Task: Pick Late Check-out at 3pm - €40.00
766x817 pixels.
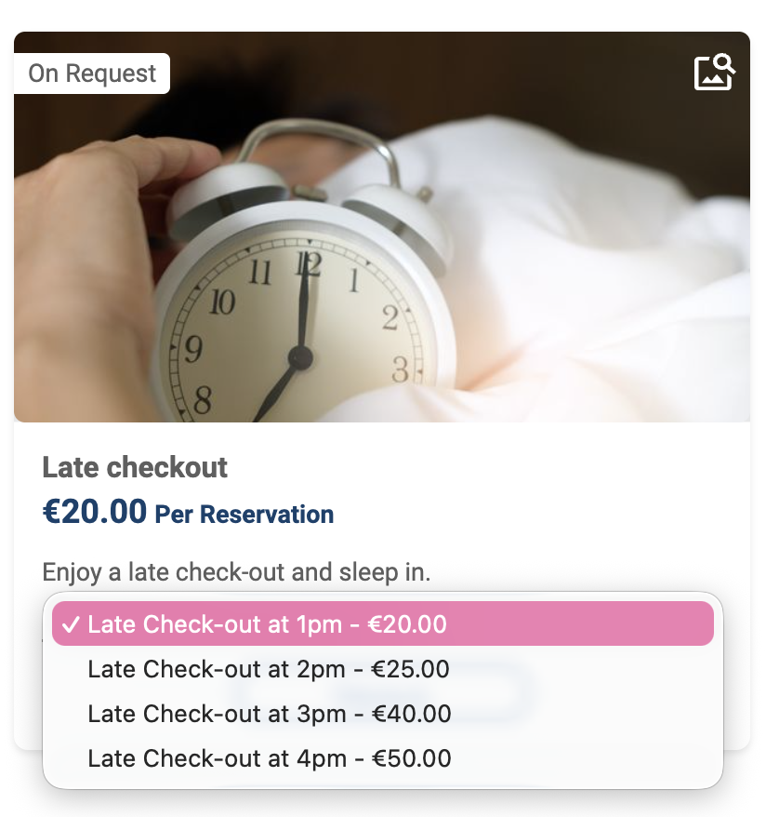Action: 269,714
